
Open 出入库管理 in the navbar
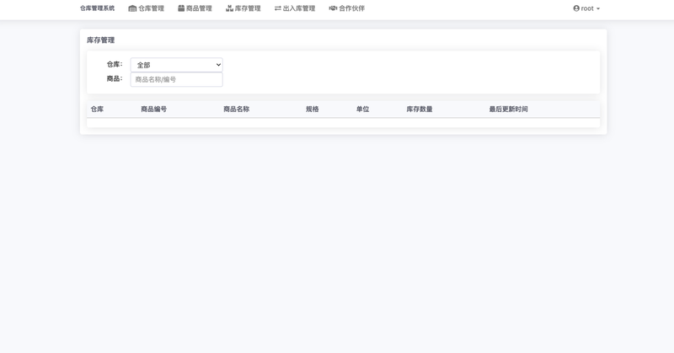pos(295,8)
